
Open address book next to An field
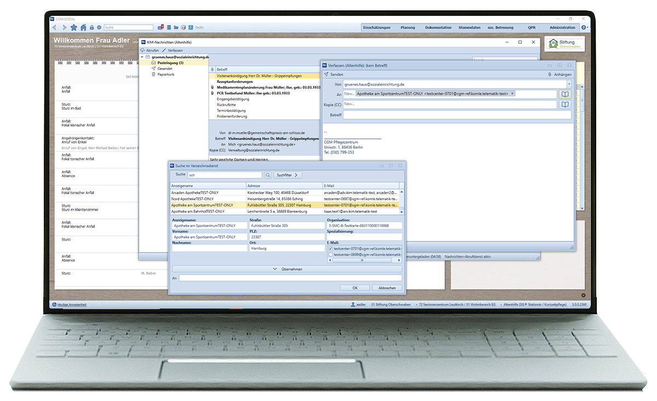565,94
